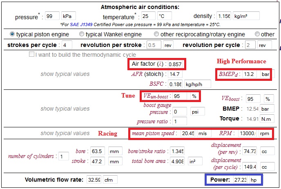Select the RPM value field

point(248,133)
